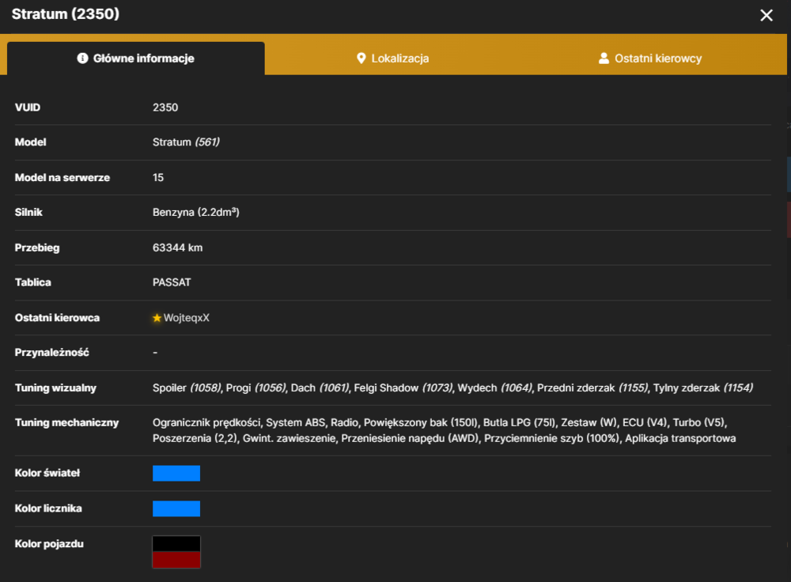This screenshot has height=582, width=791.
Task: Click the Progi (1056) entry
Action: pyautogui.click(x=255, y=387)
